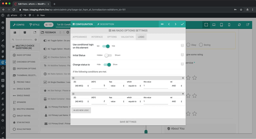
Task: Select the Okay radio option in preview
Action: point(188,45)
